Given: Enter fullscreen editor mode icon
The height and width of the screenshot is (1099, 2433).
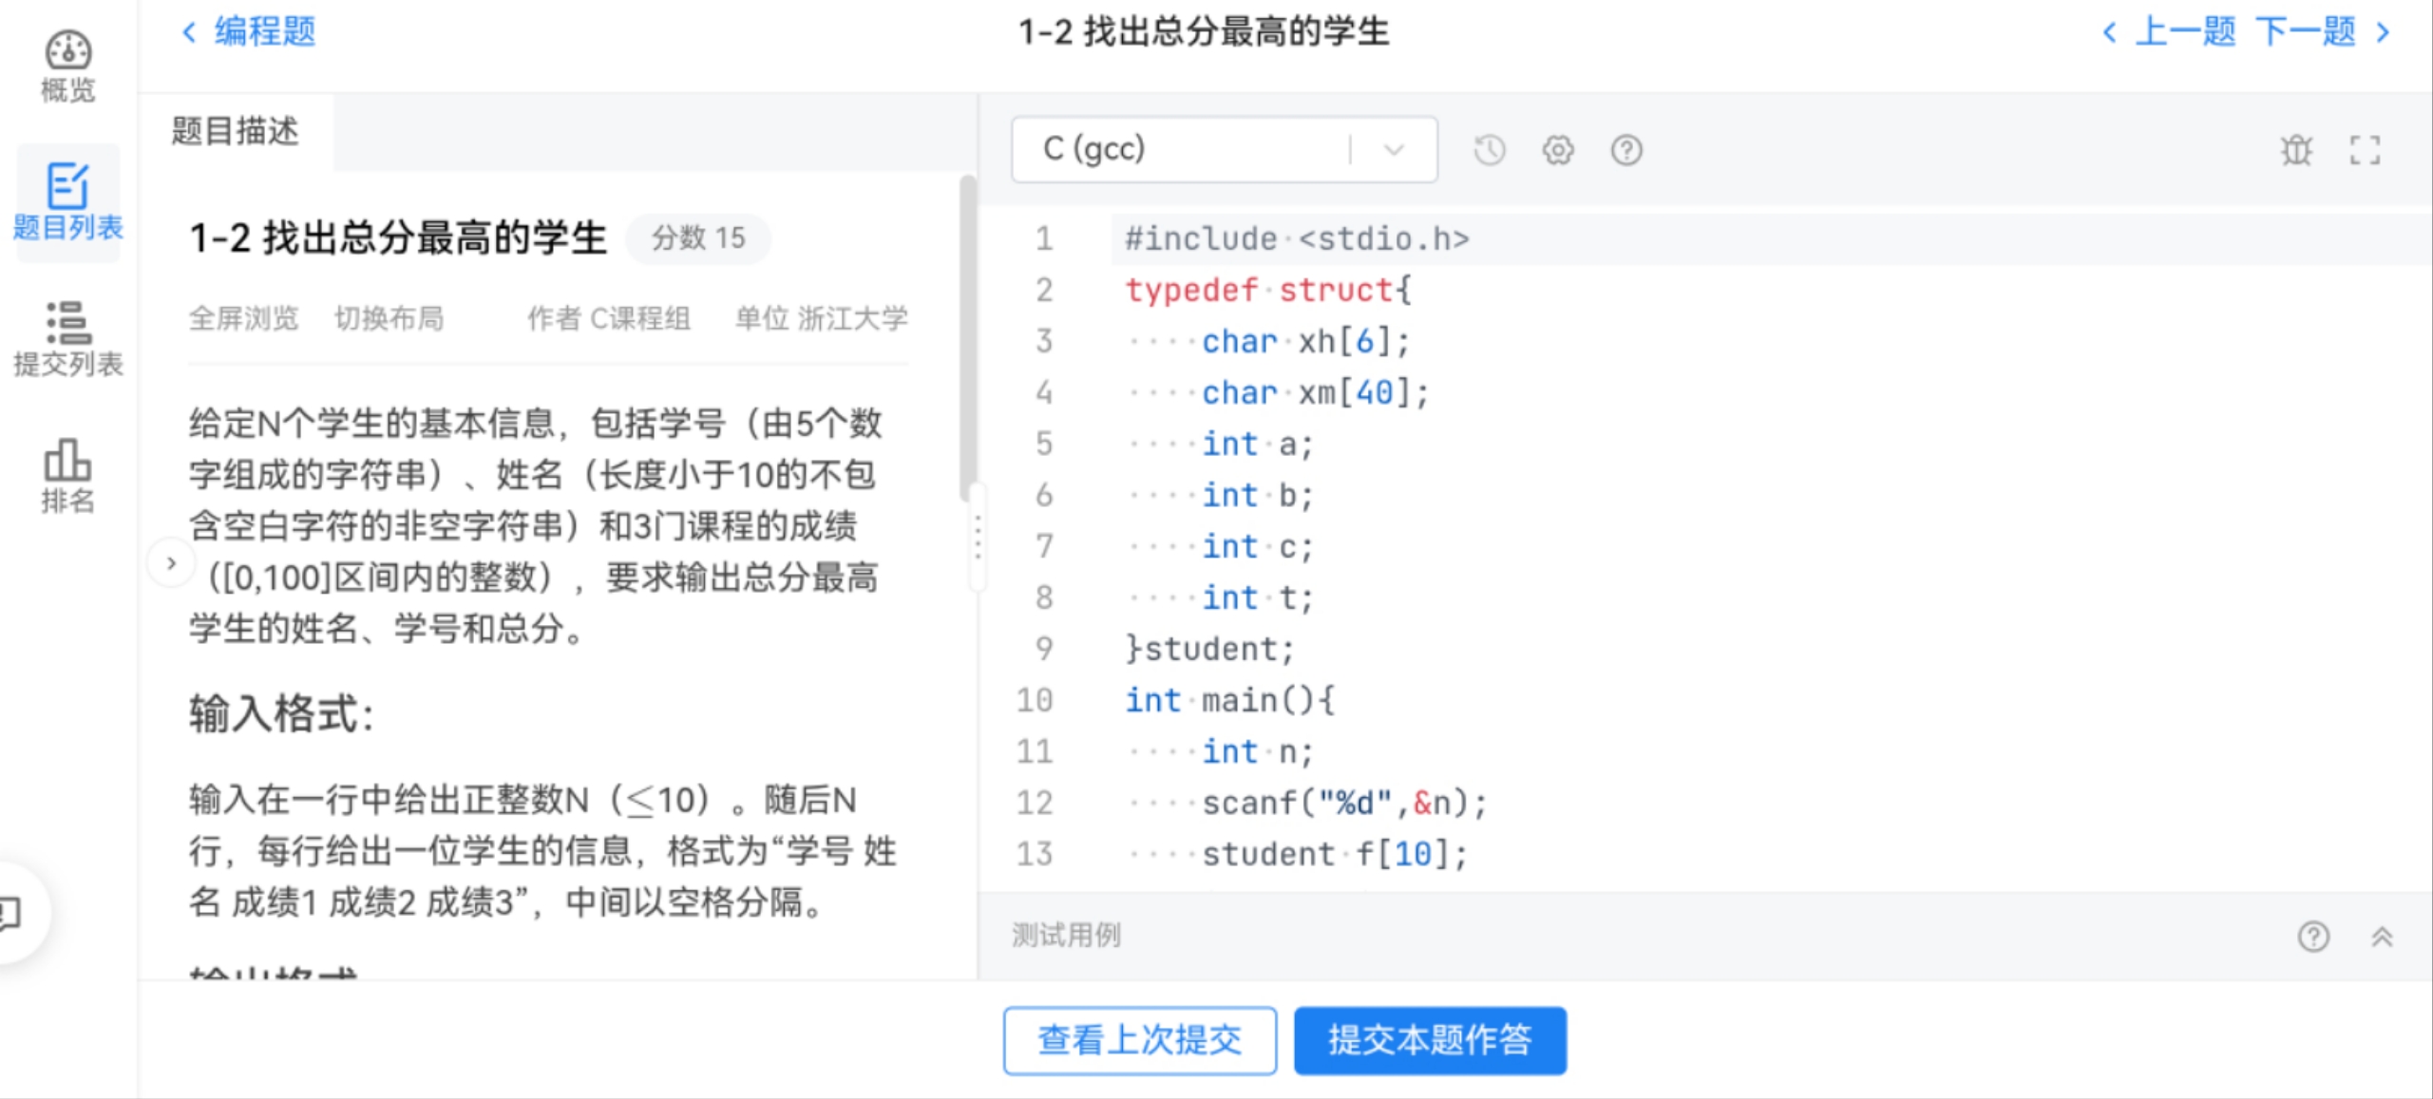Looking at the screenshot, I should pos(2365,150).
